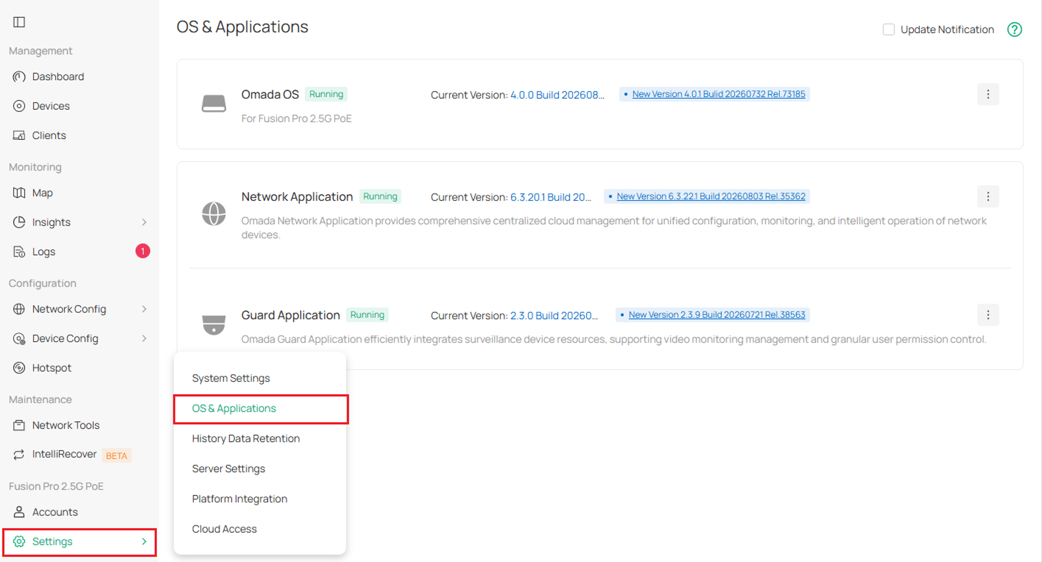Click the Device Config icon
The height and width of the screenshot is (562, 1042).
19,338
